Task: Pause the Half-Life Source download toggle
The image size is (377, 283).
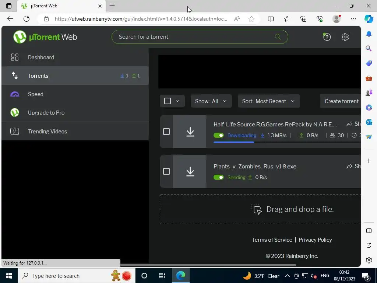Action: coord(219,135)
